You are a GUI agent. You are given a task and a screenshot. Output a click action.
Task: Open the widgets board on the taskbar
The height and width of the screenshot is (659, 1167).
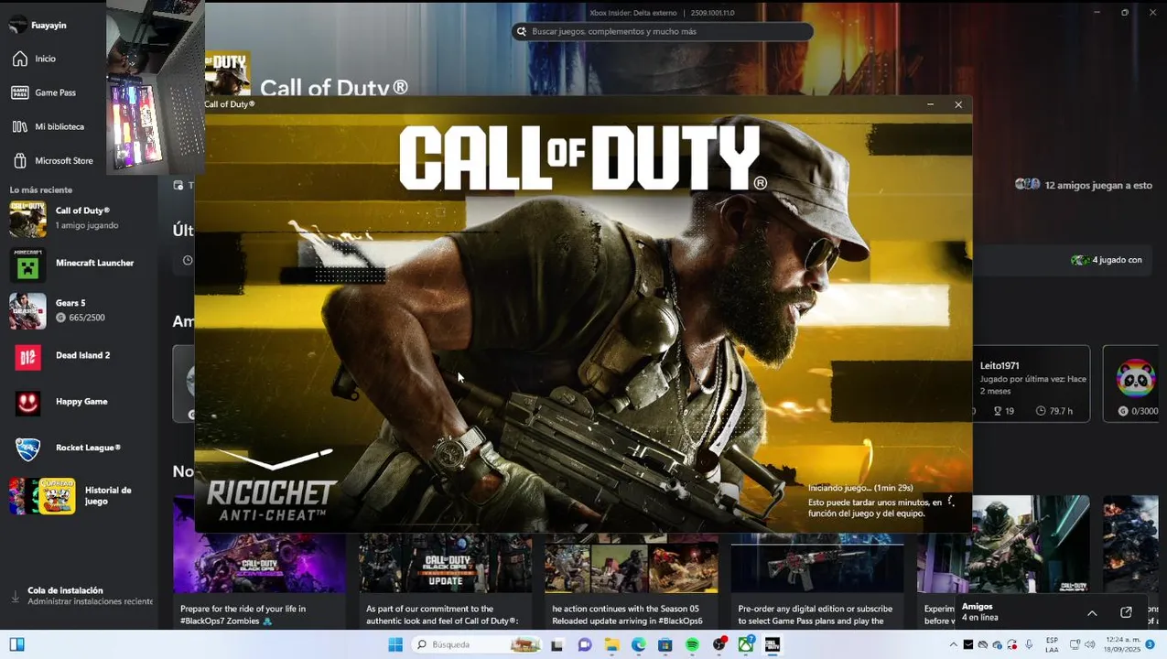[16, 644]
